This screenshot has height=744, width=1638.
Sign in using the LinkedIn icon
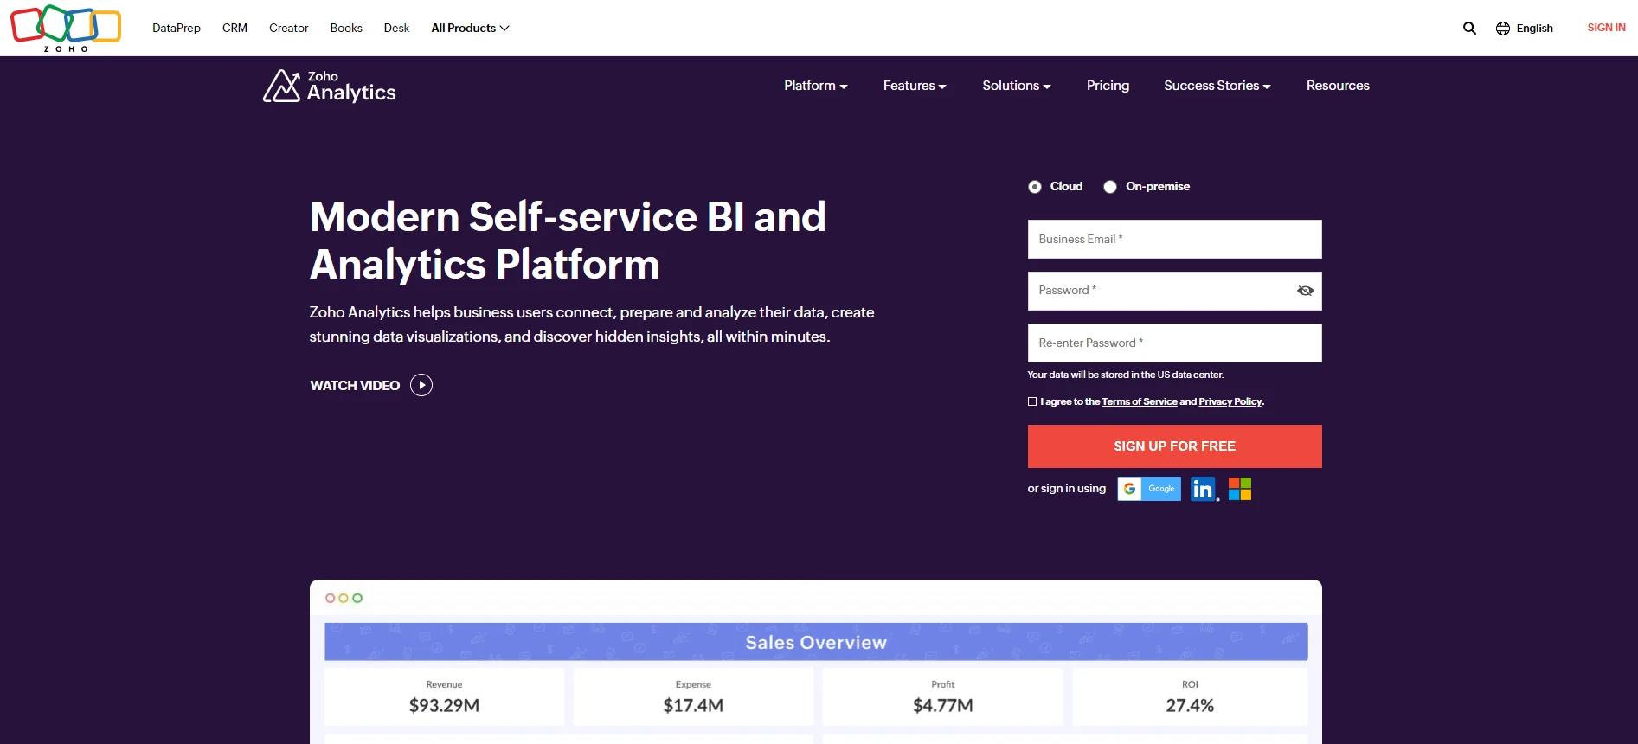(x=1203, y=490)
